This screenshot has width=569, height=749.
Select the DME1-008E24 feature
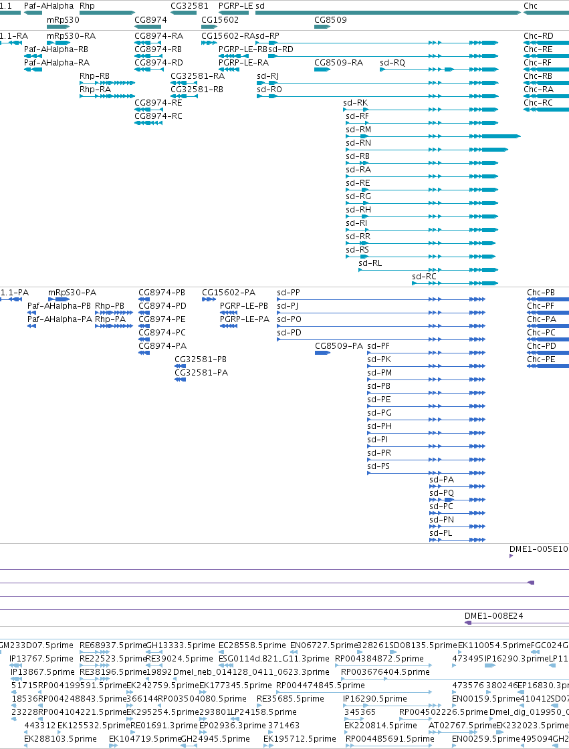[494, 616]
